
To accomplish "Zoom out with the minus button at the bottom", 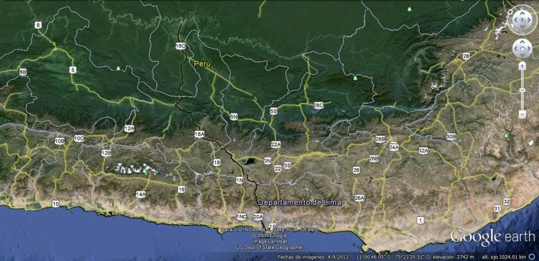I will click(x=522, y=114).
